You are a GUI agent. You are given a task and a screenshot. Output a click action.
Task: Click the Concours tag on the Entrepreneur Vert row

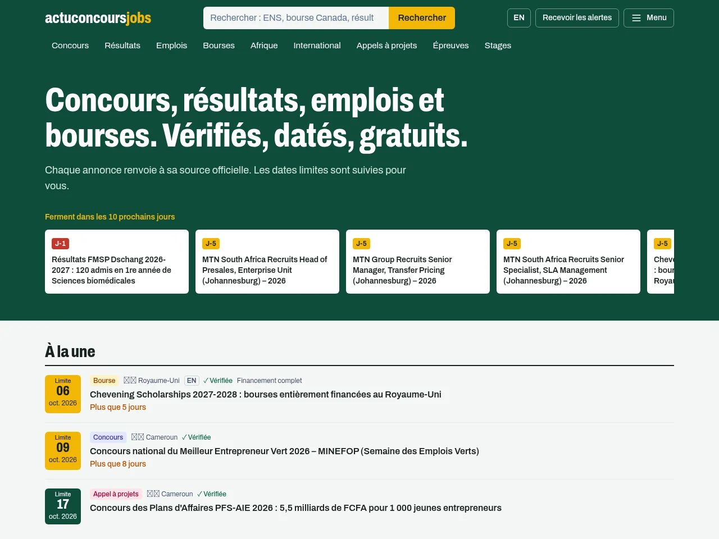point(108,437)
